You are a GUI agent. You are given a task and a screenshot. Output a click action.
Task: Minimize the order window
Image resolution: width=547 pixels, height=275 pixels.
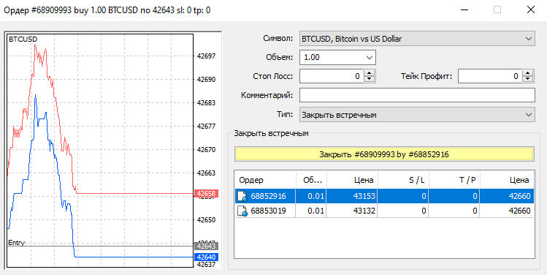coord(464,10)
